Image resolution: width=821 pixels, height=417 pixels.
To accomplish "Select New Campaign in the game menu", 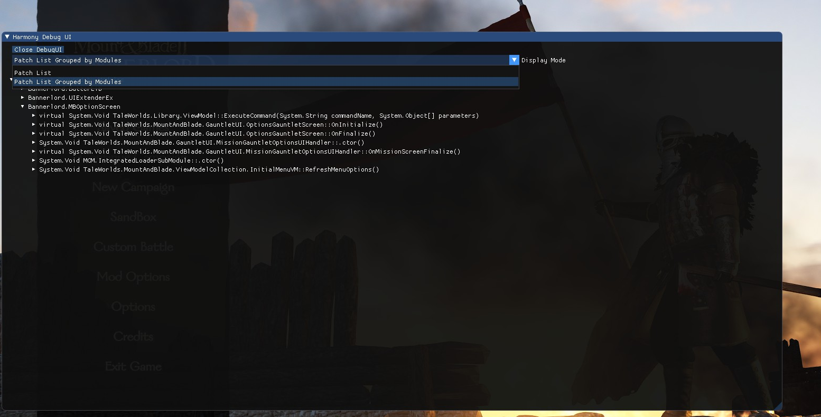I will tap(133, 187).
